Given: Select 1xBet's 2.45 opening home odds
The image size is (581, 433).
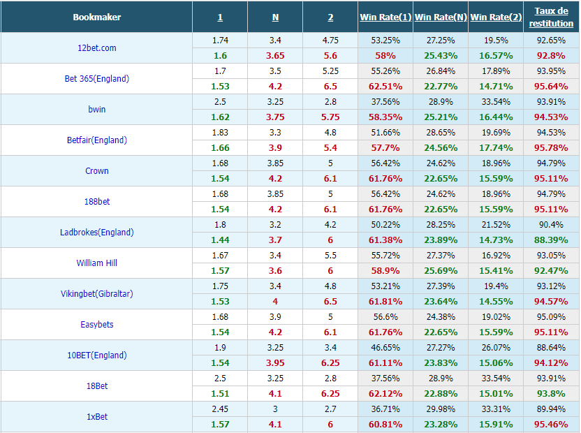Looking at the screenshot, I should pos(220,409).
